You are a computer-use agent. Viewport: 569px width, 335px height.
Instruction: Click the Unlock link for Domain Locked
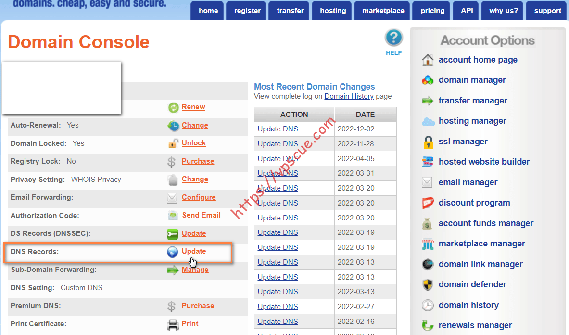(194, 143)
